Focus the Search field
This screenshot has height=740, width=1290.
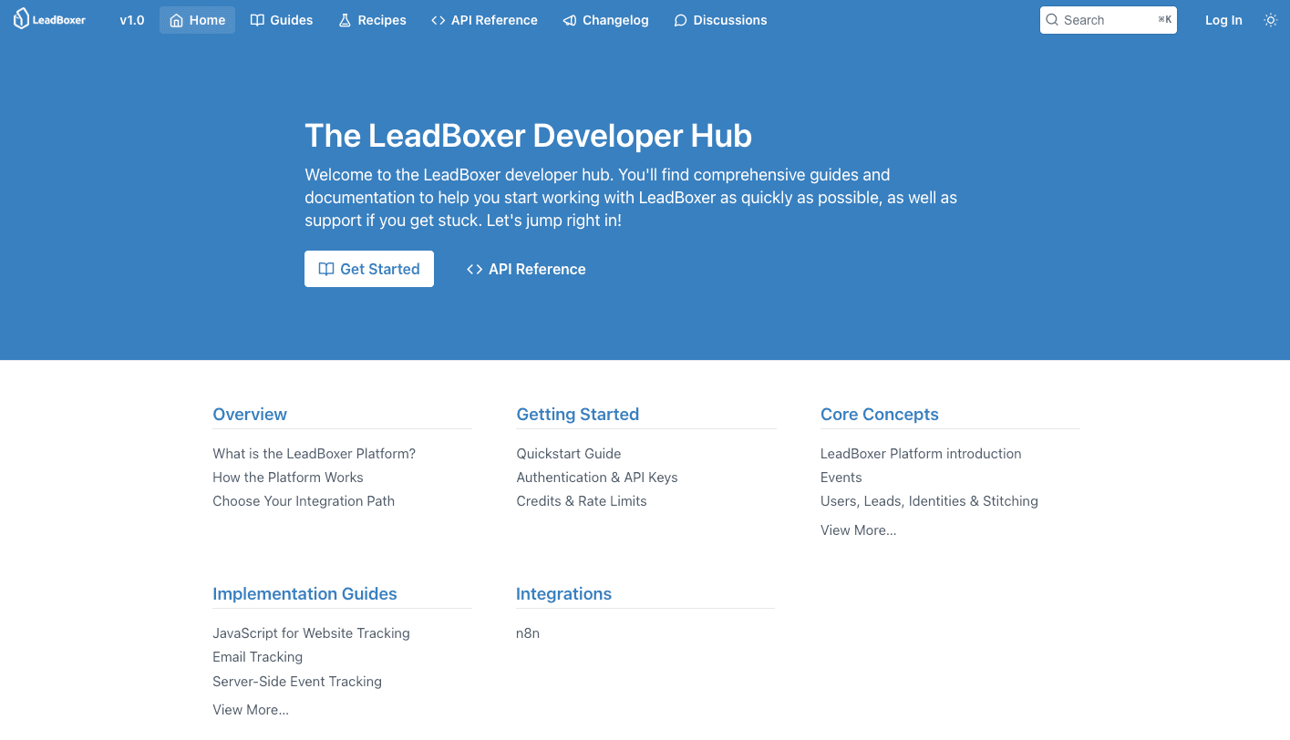1109,20
